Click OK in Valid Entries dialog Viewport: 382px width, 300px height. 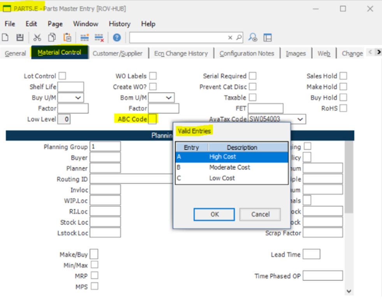coord(214,214)
